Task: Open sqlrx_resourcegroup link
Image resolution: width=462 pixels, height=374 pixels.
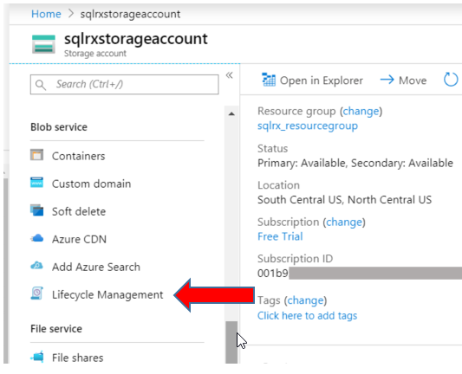Action: click(x=308, y=126)
